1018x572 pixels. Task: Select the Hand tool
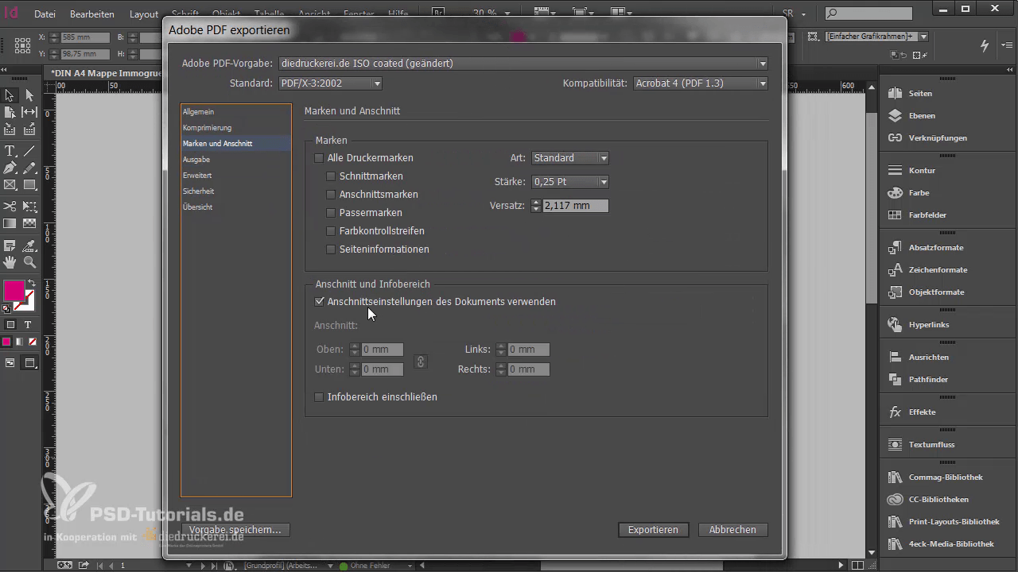coord(10,262)
